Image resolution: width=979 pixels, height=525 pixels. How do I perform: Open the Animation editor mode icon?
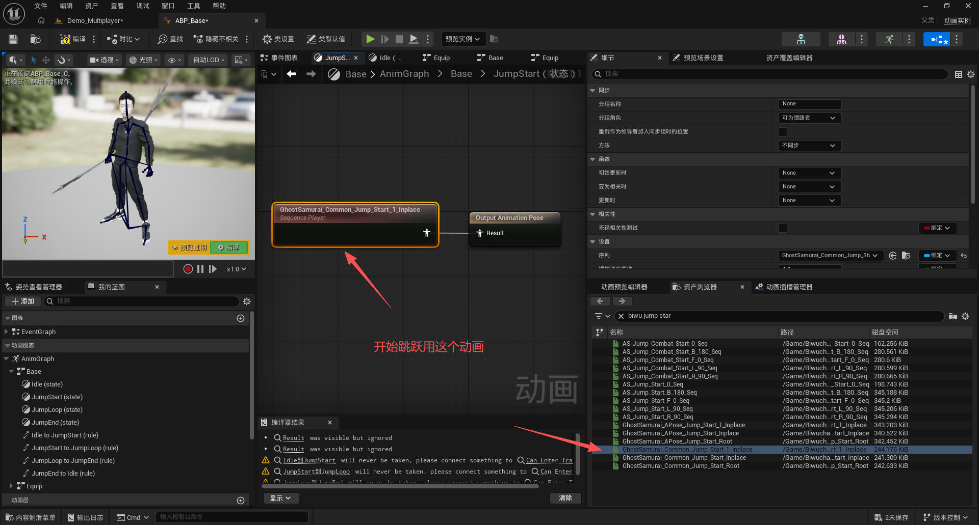pyautogui.click(x=889, y=39)
